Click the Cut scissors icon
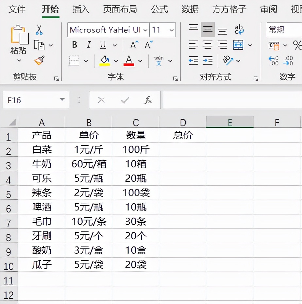Screen dimensions: 302x304 click(x=39, y=29)
